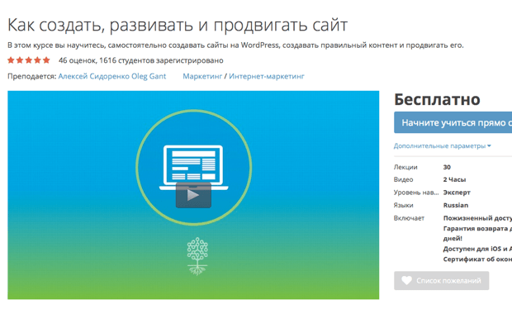Click the five-star rating
Screen dimensions: 512x314
tap(29, 60)
